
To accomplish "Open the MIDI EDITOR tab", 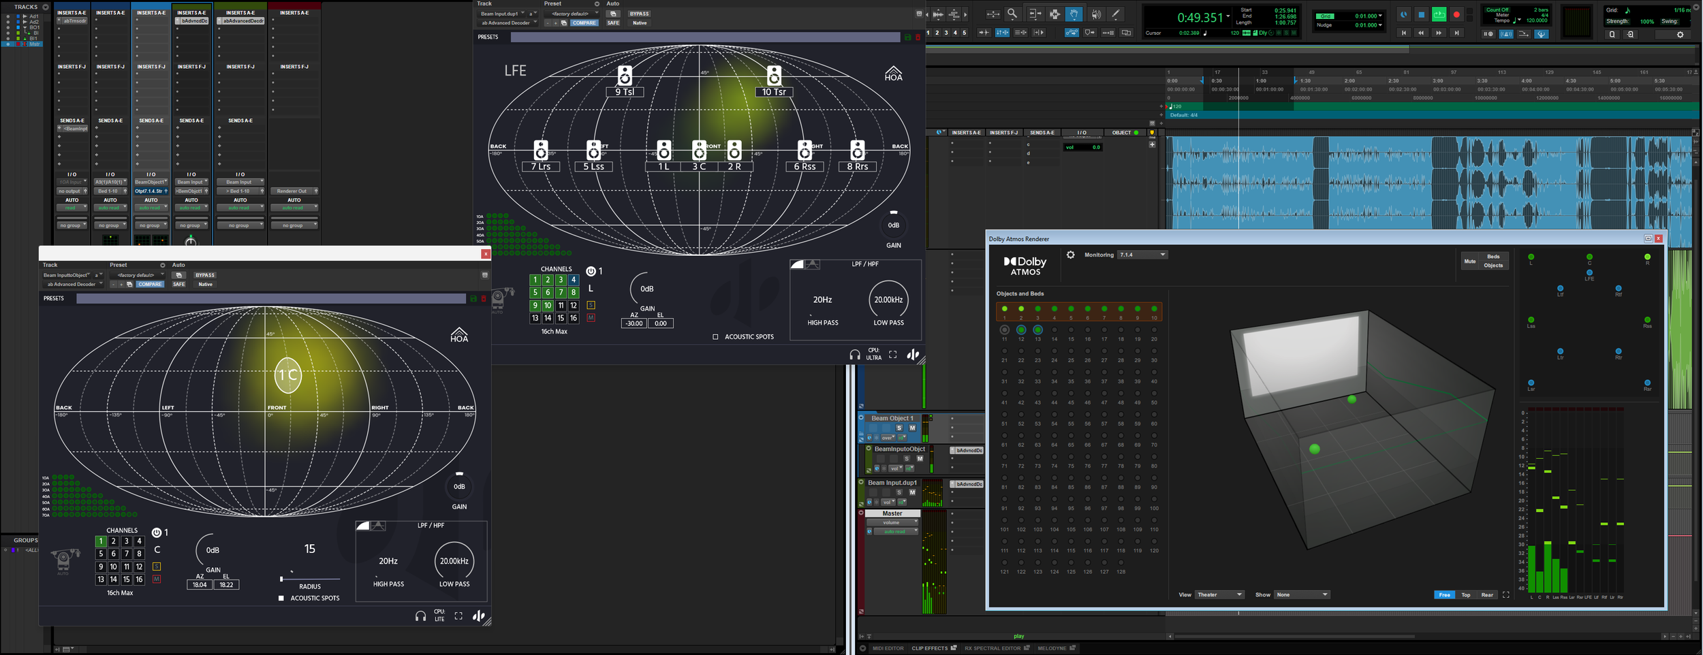I will click(x=888, y=648).
